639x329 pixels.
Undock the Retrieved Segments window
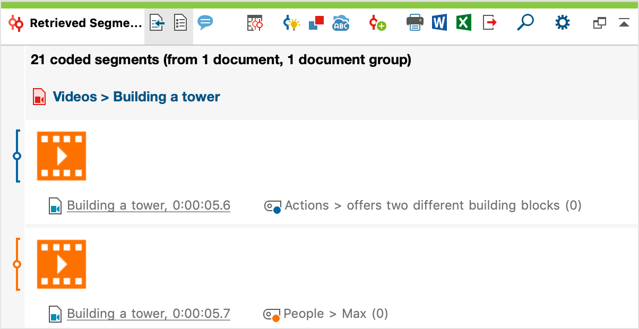pos(600,23)
